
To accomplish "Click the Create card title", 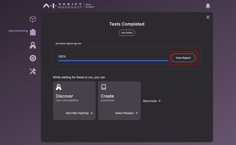I will tap(107, 96).
